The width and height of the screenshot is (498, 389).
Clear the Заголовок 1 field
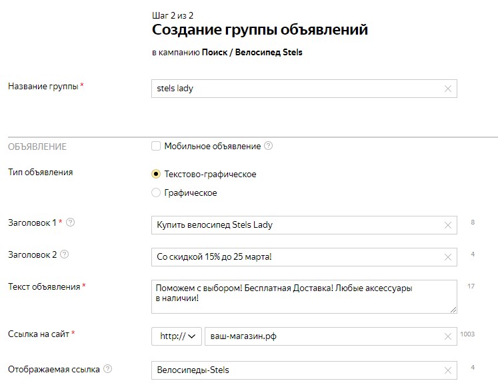tap(448, 225)
